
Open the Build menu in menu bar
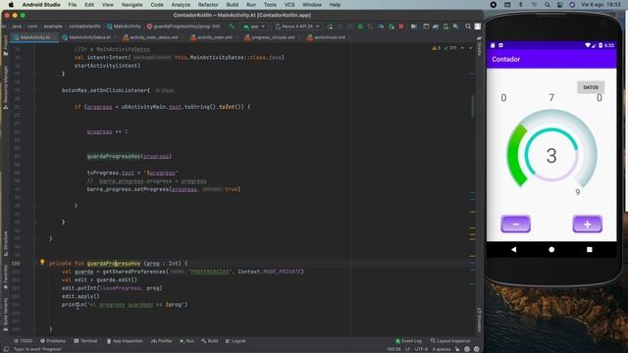233,5
